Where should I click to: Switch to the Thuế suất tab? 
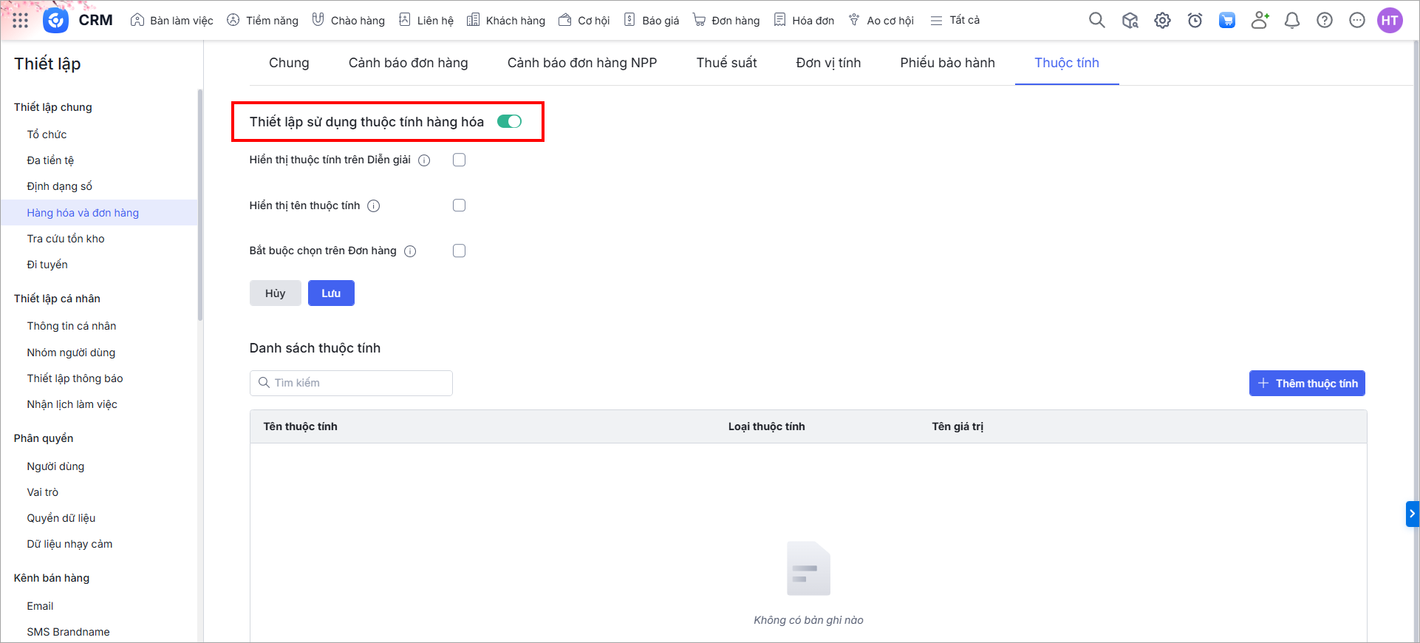point(726,63)
